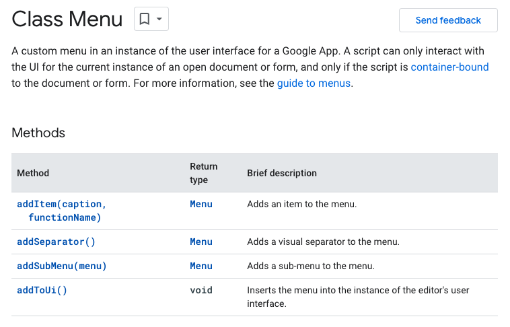Click the Brief description column header
This screenshot has height=327, width=510.
pos(282,173)
